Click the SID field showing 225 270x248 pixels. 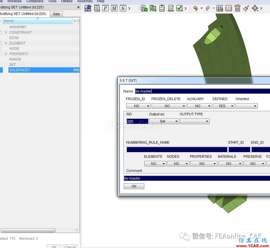(x=138, y=121)
